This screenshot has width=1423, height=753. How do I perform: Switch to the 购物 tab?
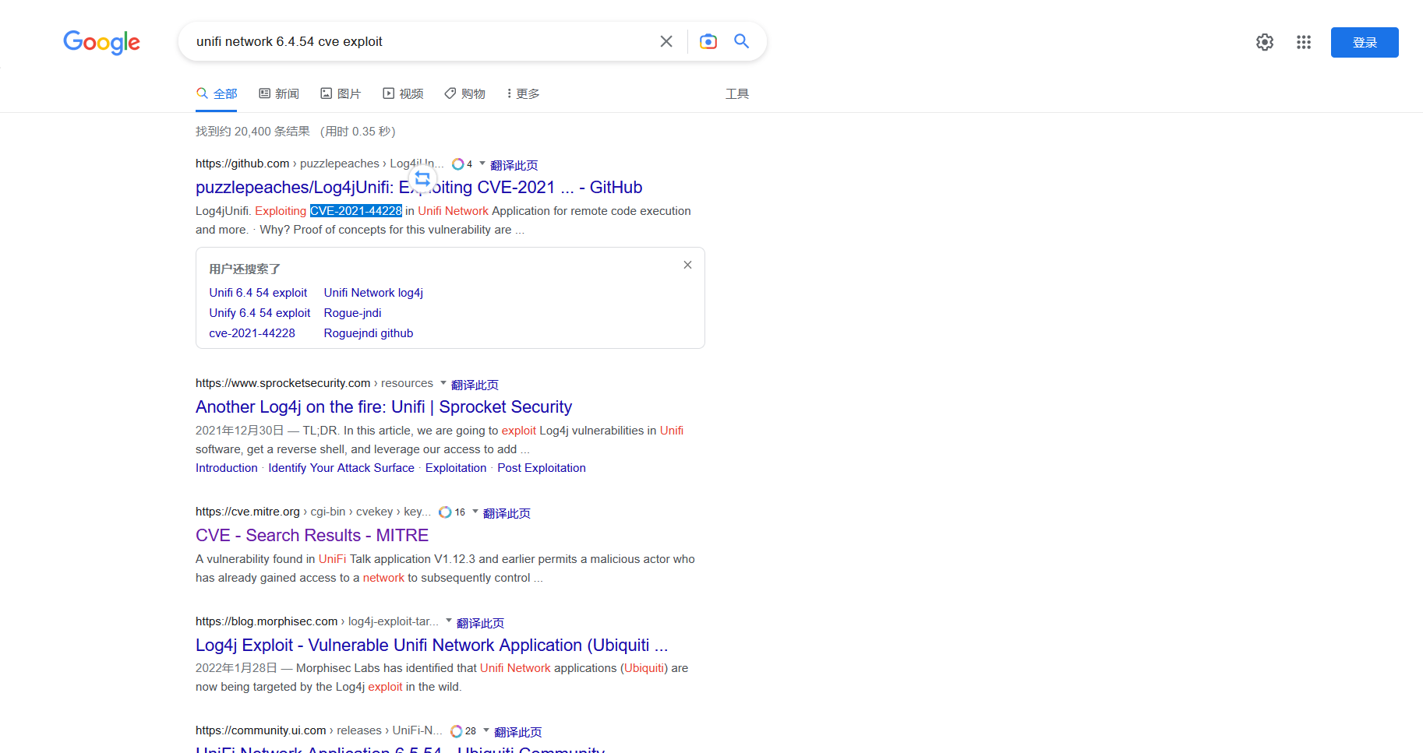[x=465, y=93]
